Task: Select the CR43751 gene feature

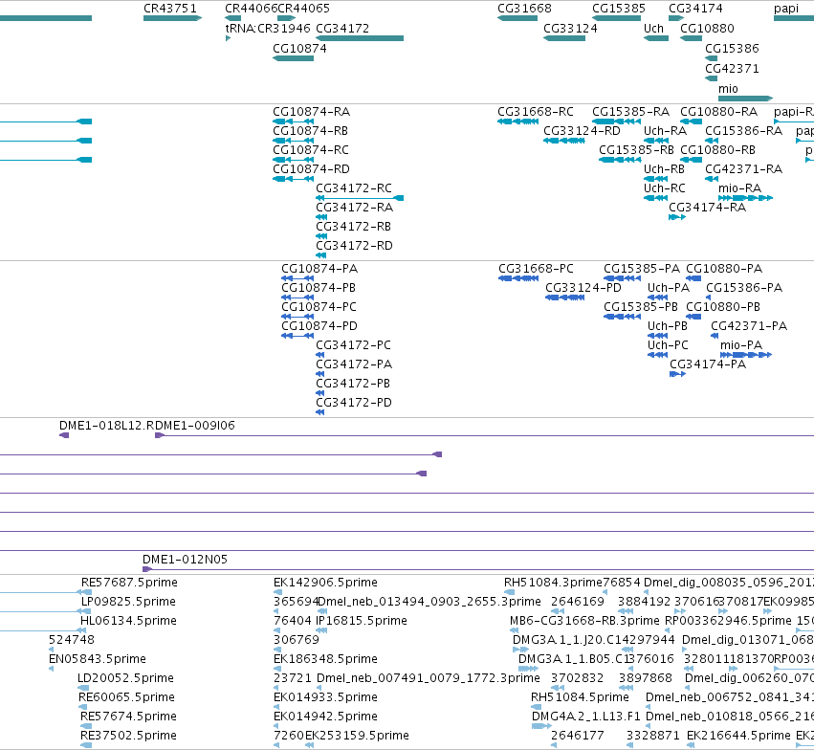Action: (x=172, y=18)
